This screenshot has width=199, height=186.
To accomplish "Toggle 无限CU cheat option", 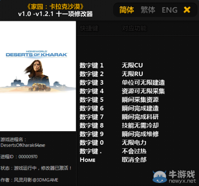I will (132, 65).
